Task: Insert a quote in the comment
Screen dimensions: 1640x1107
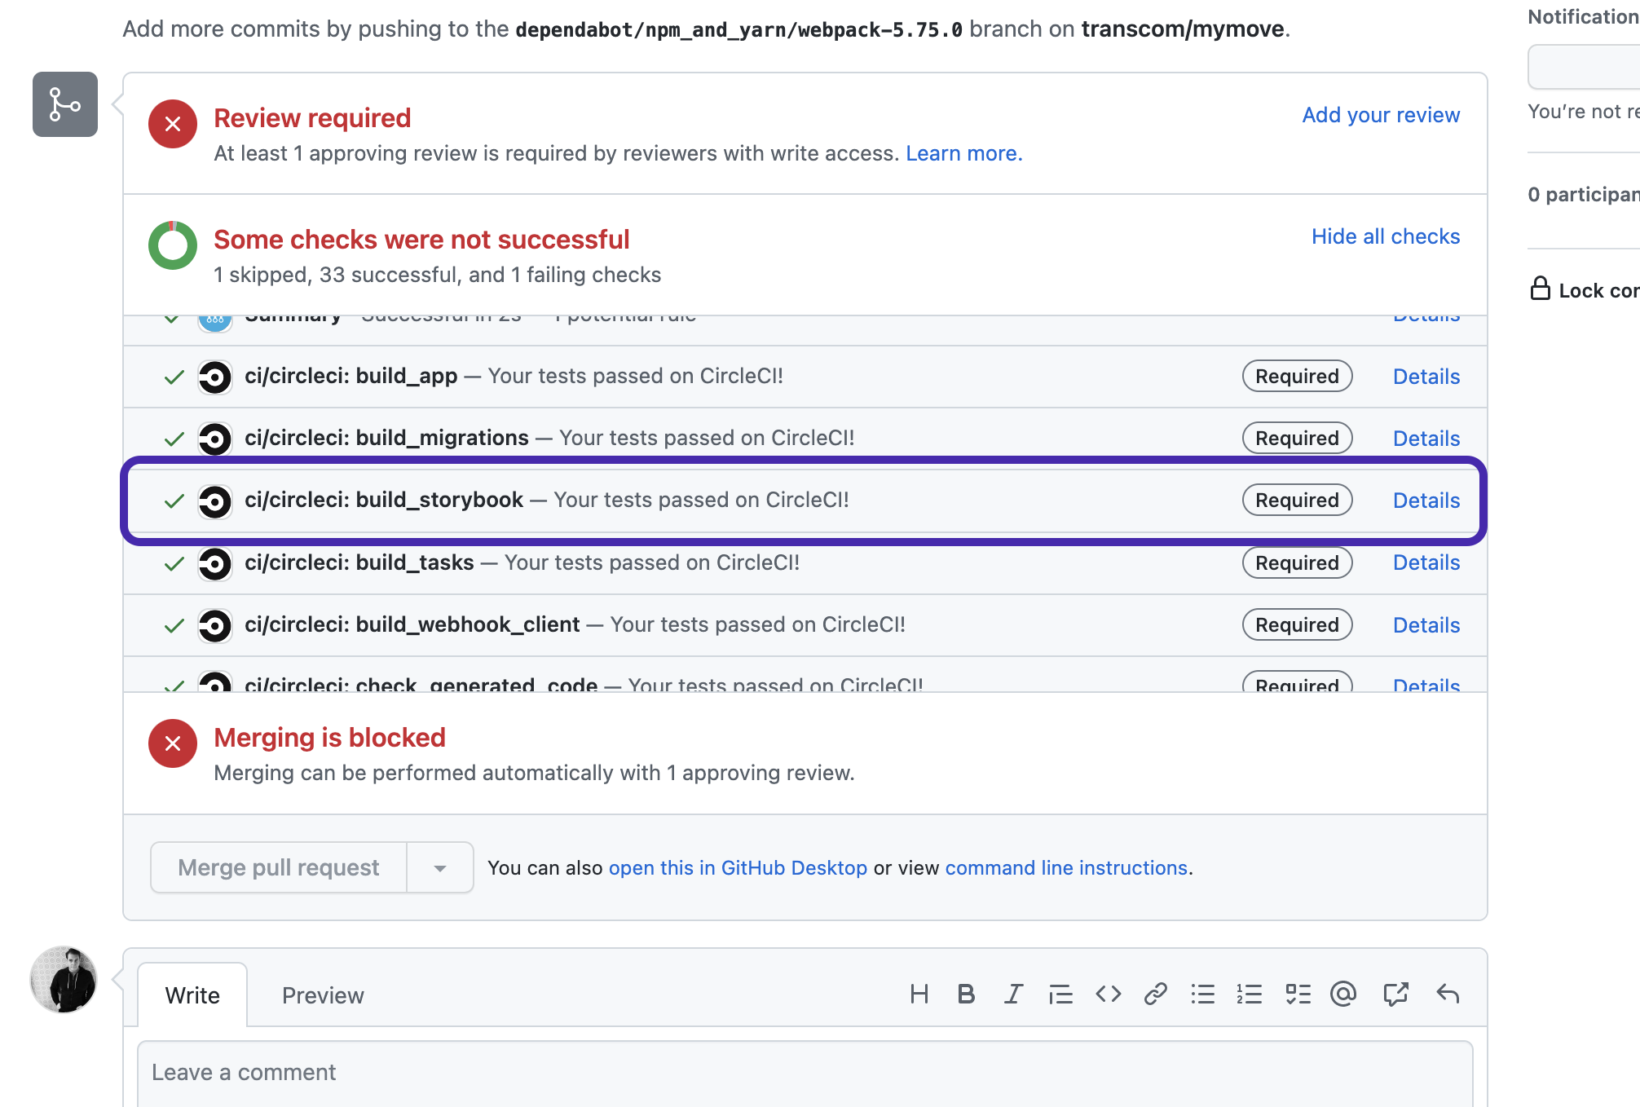Action: 1060,994
